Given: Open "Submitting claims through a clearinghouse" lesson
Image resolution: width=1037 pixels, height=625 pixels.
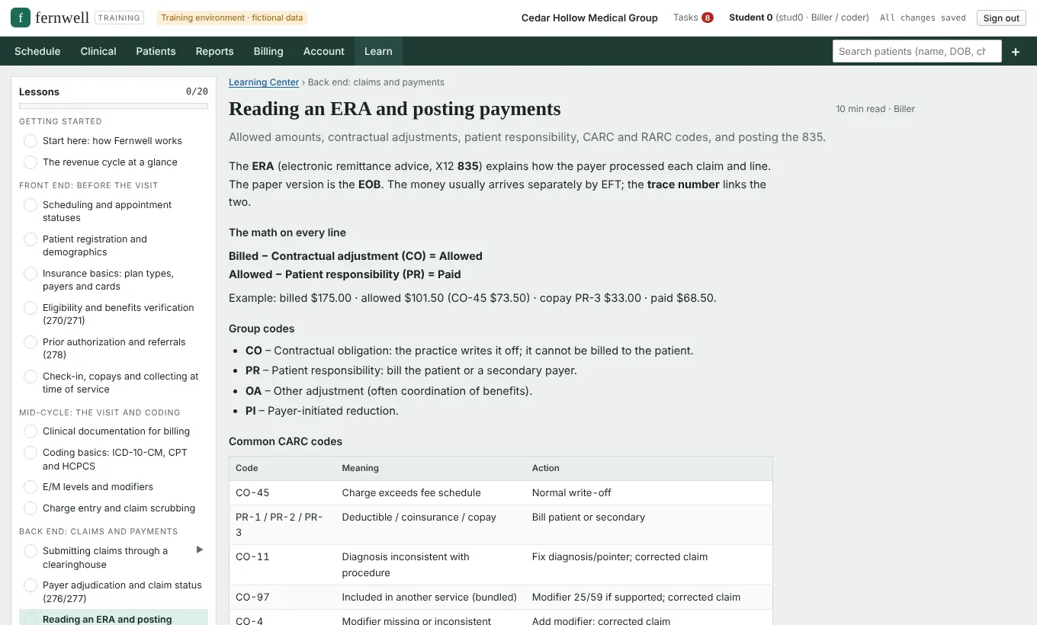Looking at the screenshot, I should pos(105,558).
